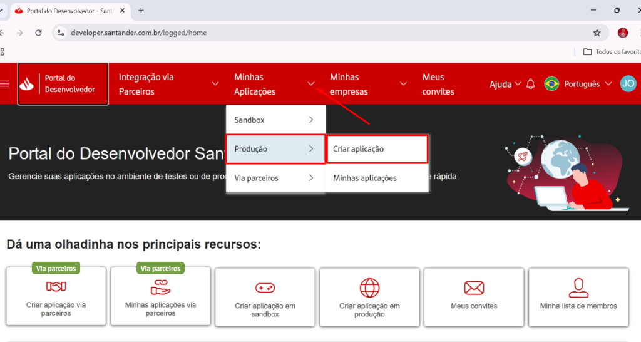The image size is (641, 342).
Task: Open the hamburger menu icon
Action: 6,84
